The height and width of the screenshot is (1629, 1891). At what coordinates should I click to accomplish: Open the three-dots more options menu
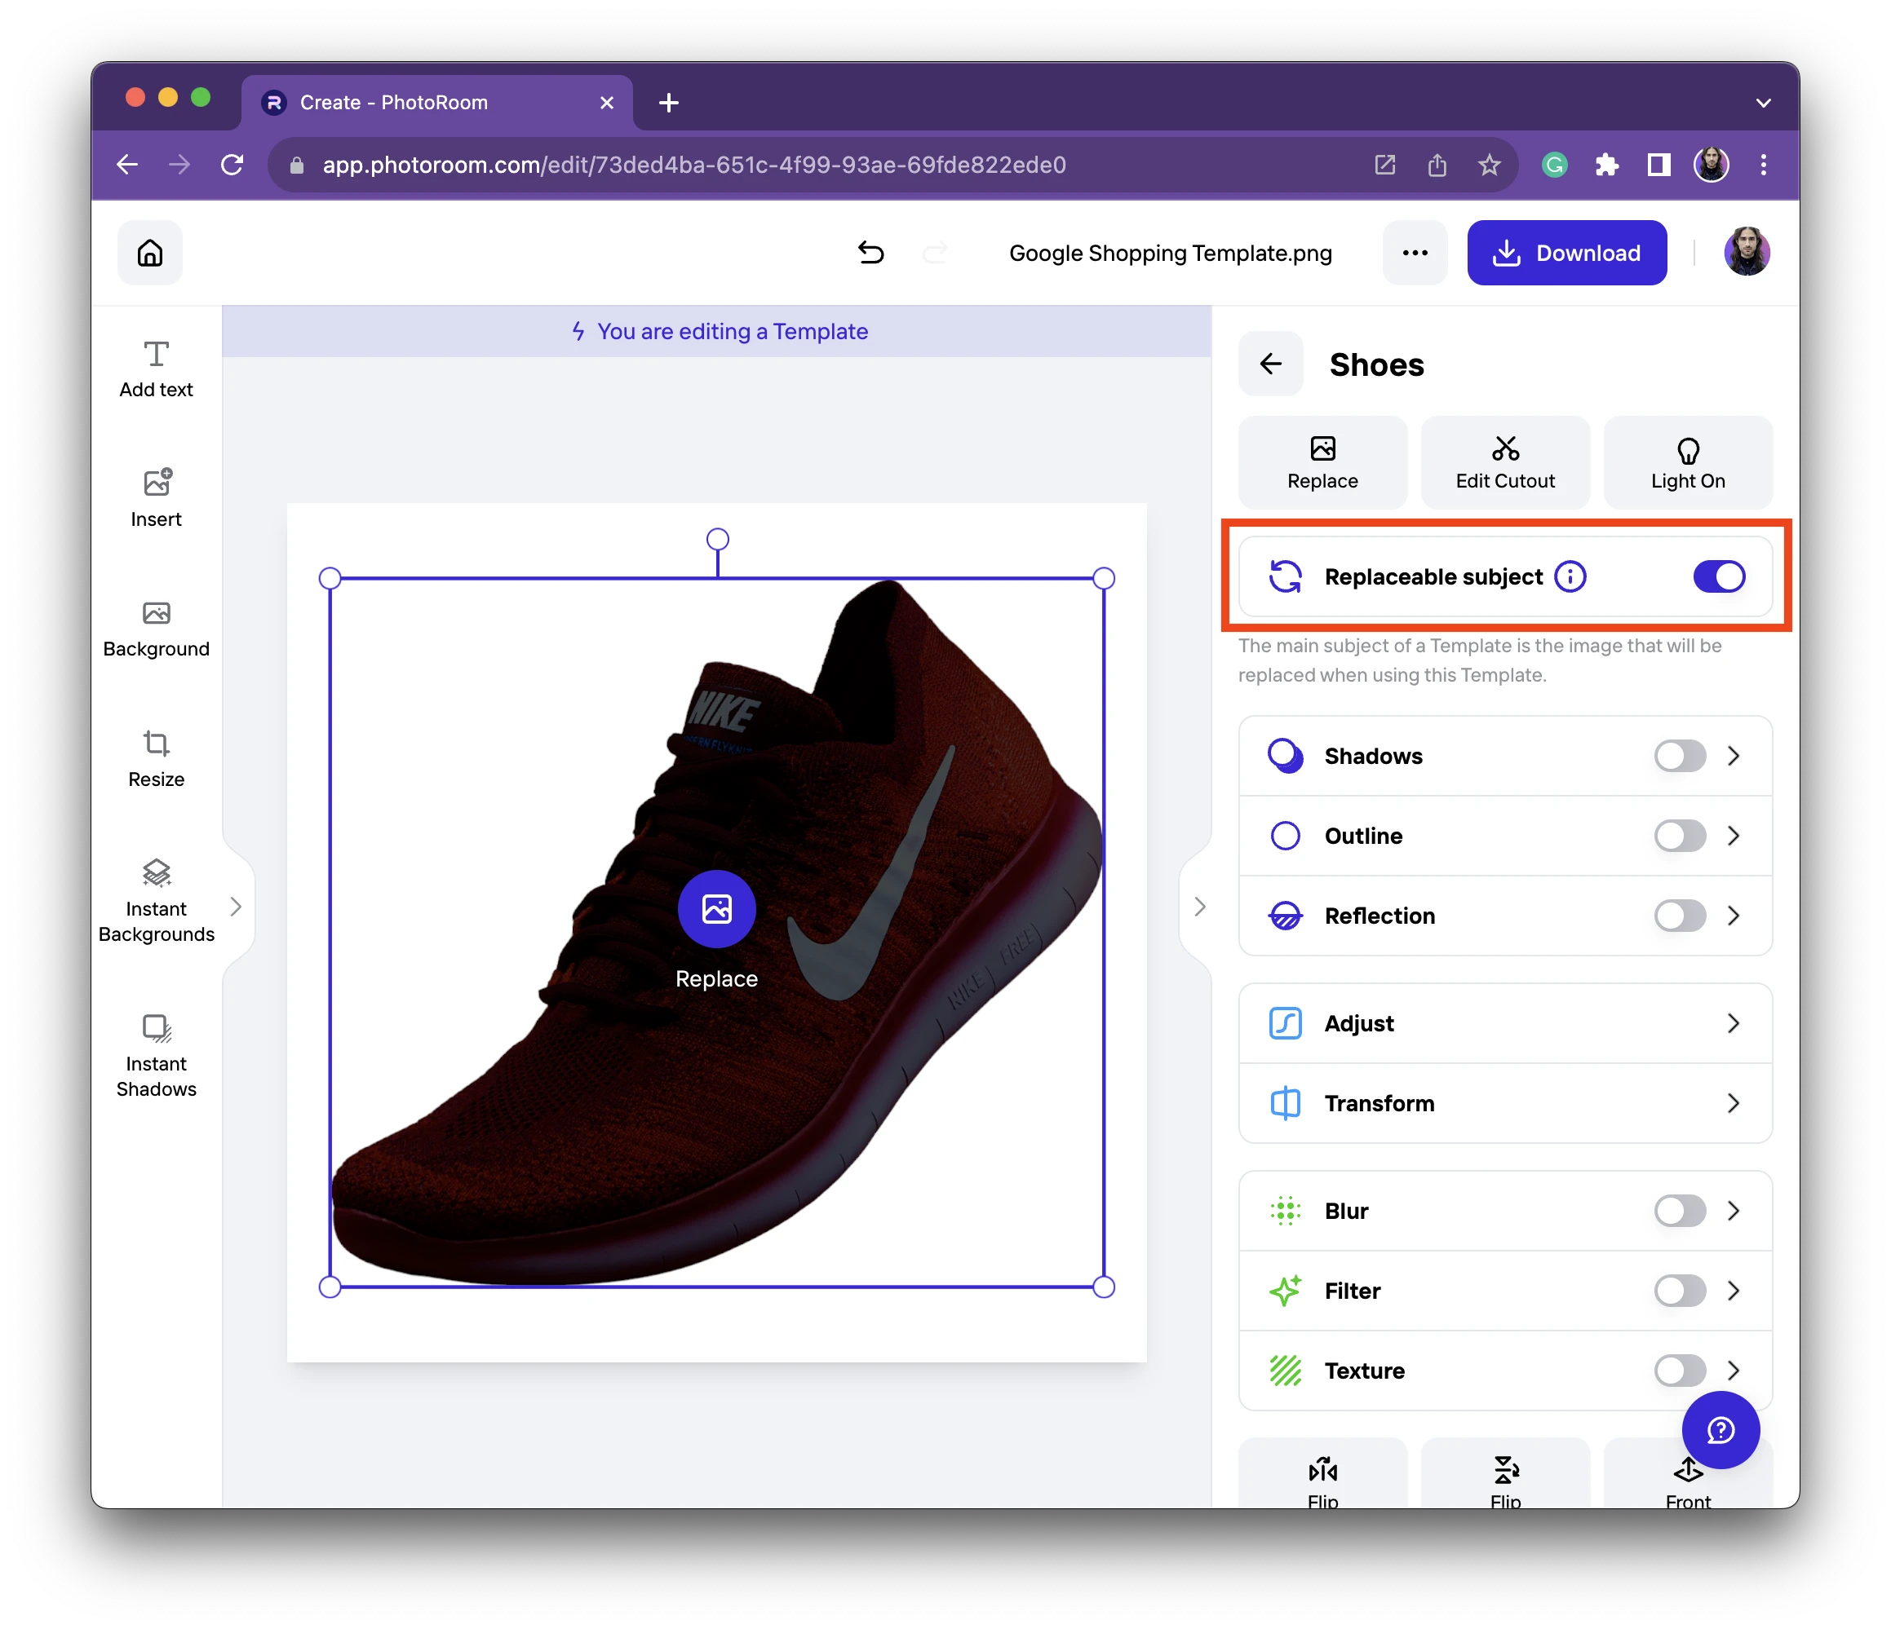pos(1415,253)
